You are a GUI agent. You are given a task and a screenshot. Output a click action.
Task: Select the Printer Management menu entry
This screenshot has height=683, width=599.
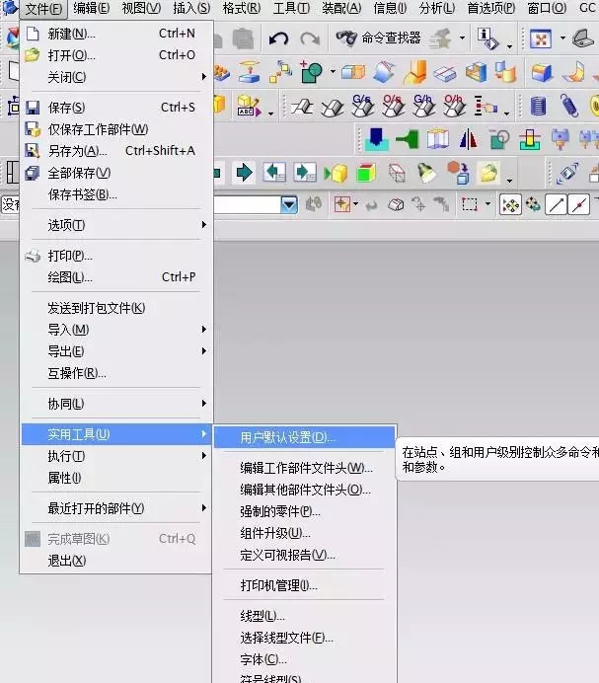(278, 585)
